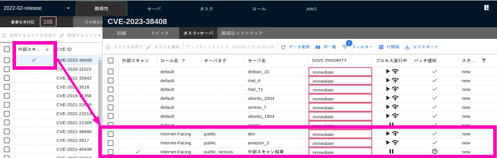
Task: Open the 脆弱なソフトウェア tab
Action: (242, 33)
